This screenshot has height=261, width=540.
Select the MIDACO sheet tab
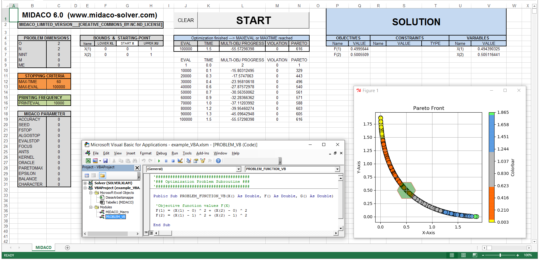click(x=44, y=247)
